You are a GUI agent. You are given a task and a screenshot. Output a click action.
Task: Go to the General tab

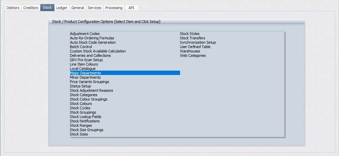[77, 8]
